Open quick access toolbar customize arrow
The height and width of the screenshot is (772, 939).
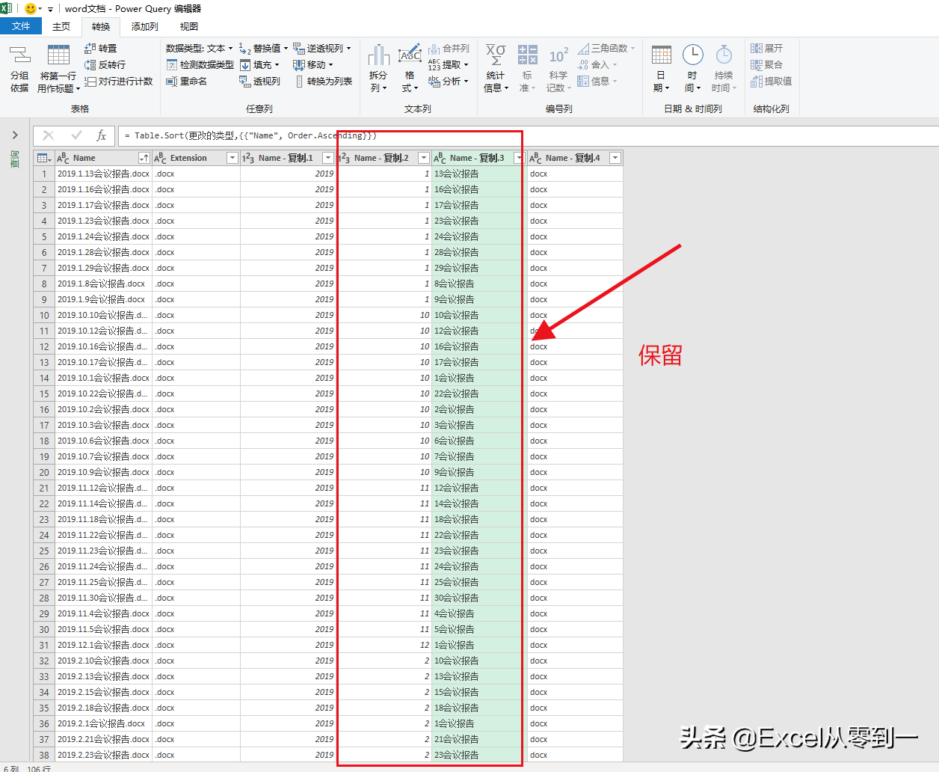tap(50, 9)
